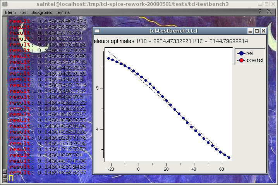
Task: Click the blue 'real' legend marker
Action: click(242, 54)
